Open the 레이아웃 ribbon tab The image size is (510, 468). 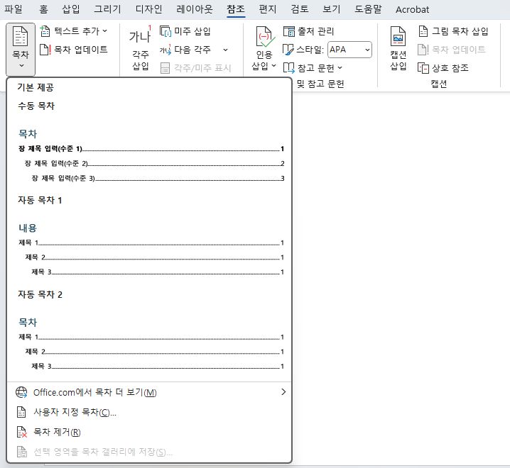tap(195, 9)
